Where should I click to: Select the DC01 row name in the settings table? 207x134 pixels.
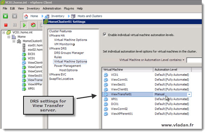(115, 104)
